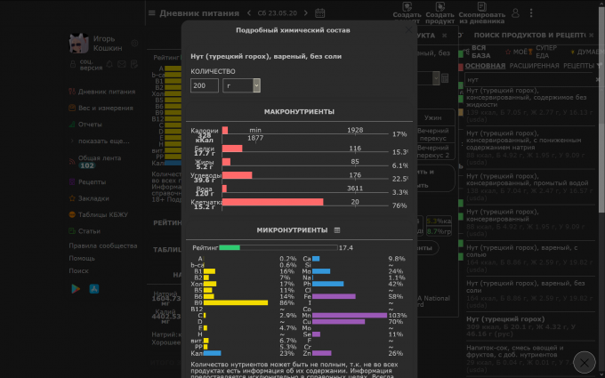Open the hamburger menu beside Дневник питания
This screenshot has height=378, width=605.
pos(152,13)
